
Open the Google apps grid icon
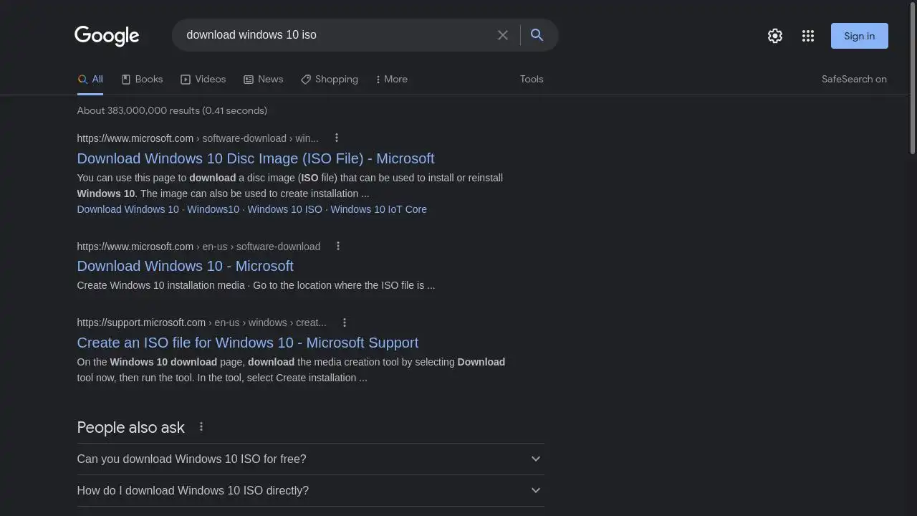coord(808,36)
